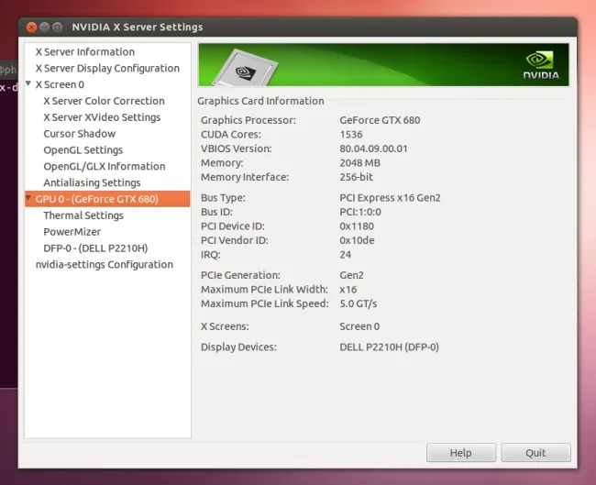Open X Server Color Correction
Viewport: 596px width, 485px height.
coord(105,101)
